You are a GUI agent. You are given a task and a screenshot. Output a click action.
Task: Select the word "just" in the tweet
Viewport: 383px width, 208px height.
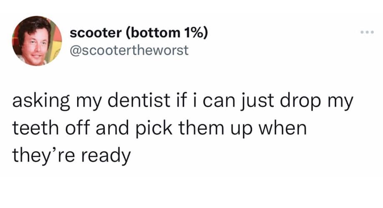click(252, 103)
